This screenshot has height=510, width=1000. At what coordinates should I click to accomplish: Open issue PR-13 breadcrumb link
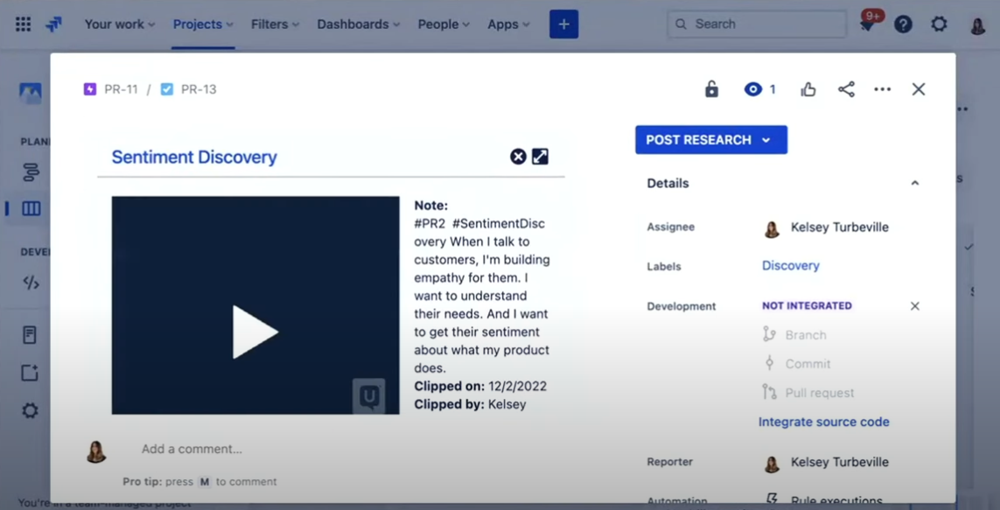(199, 89)
